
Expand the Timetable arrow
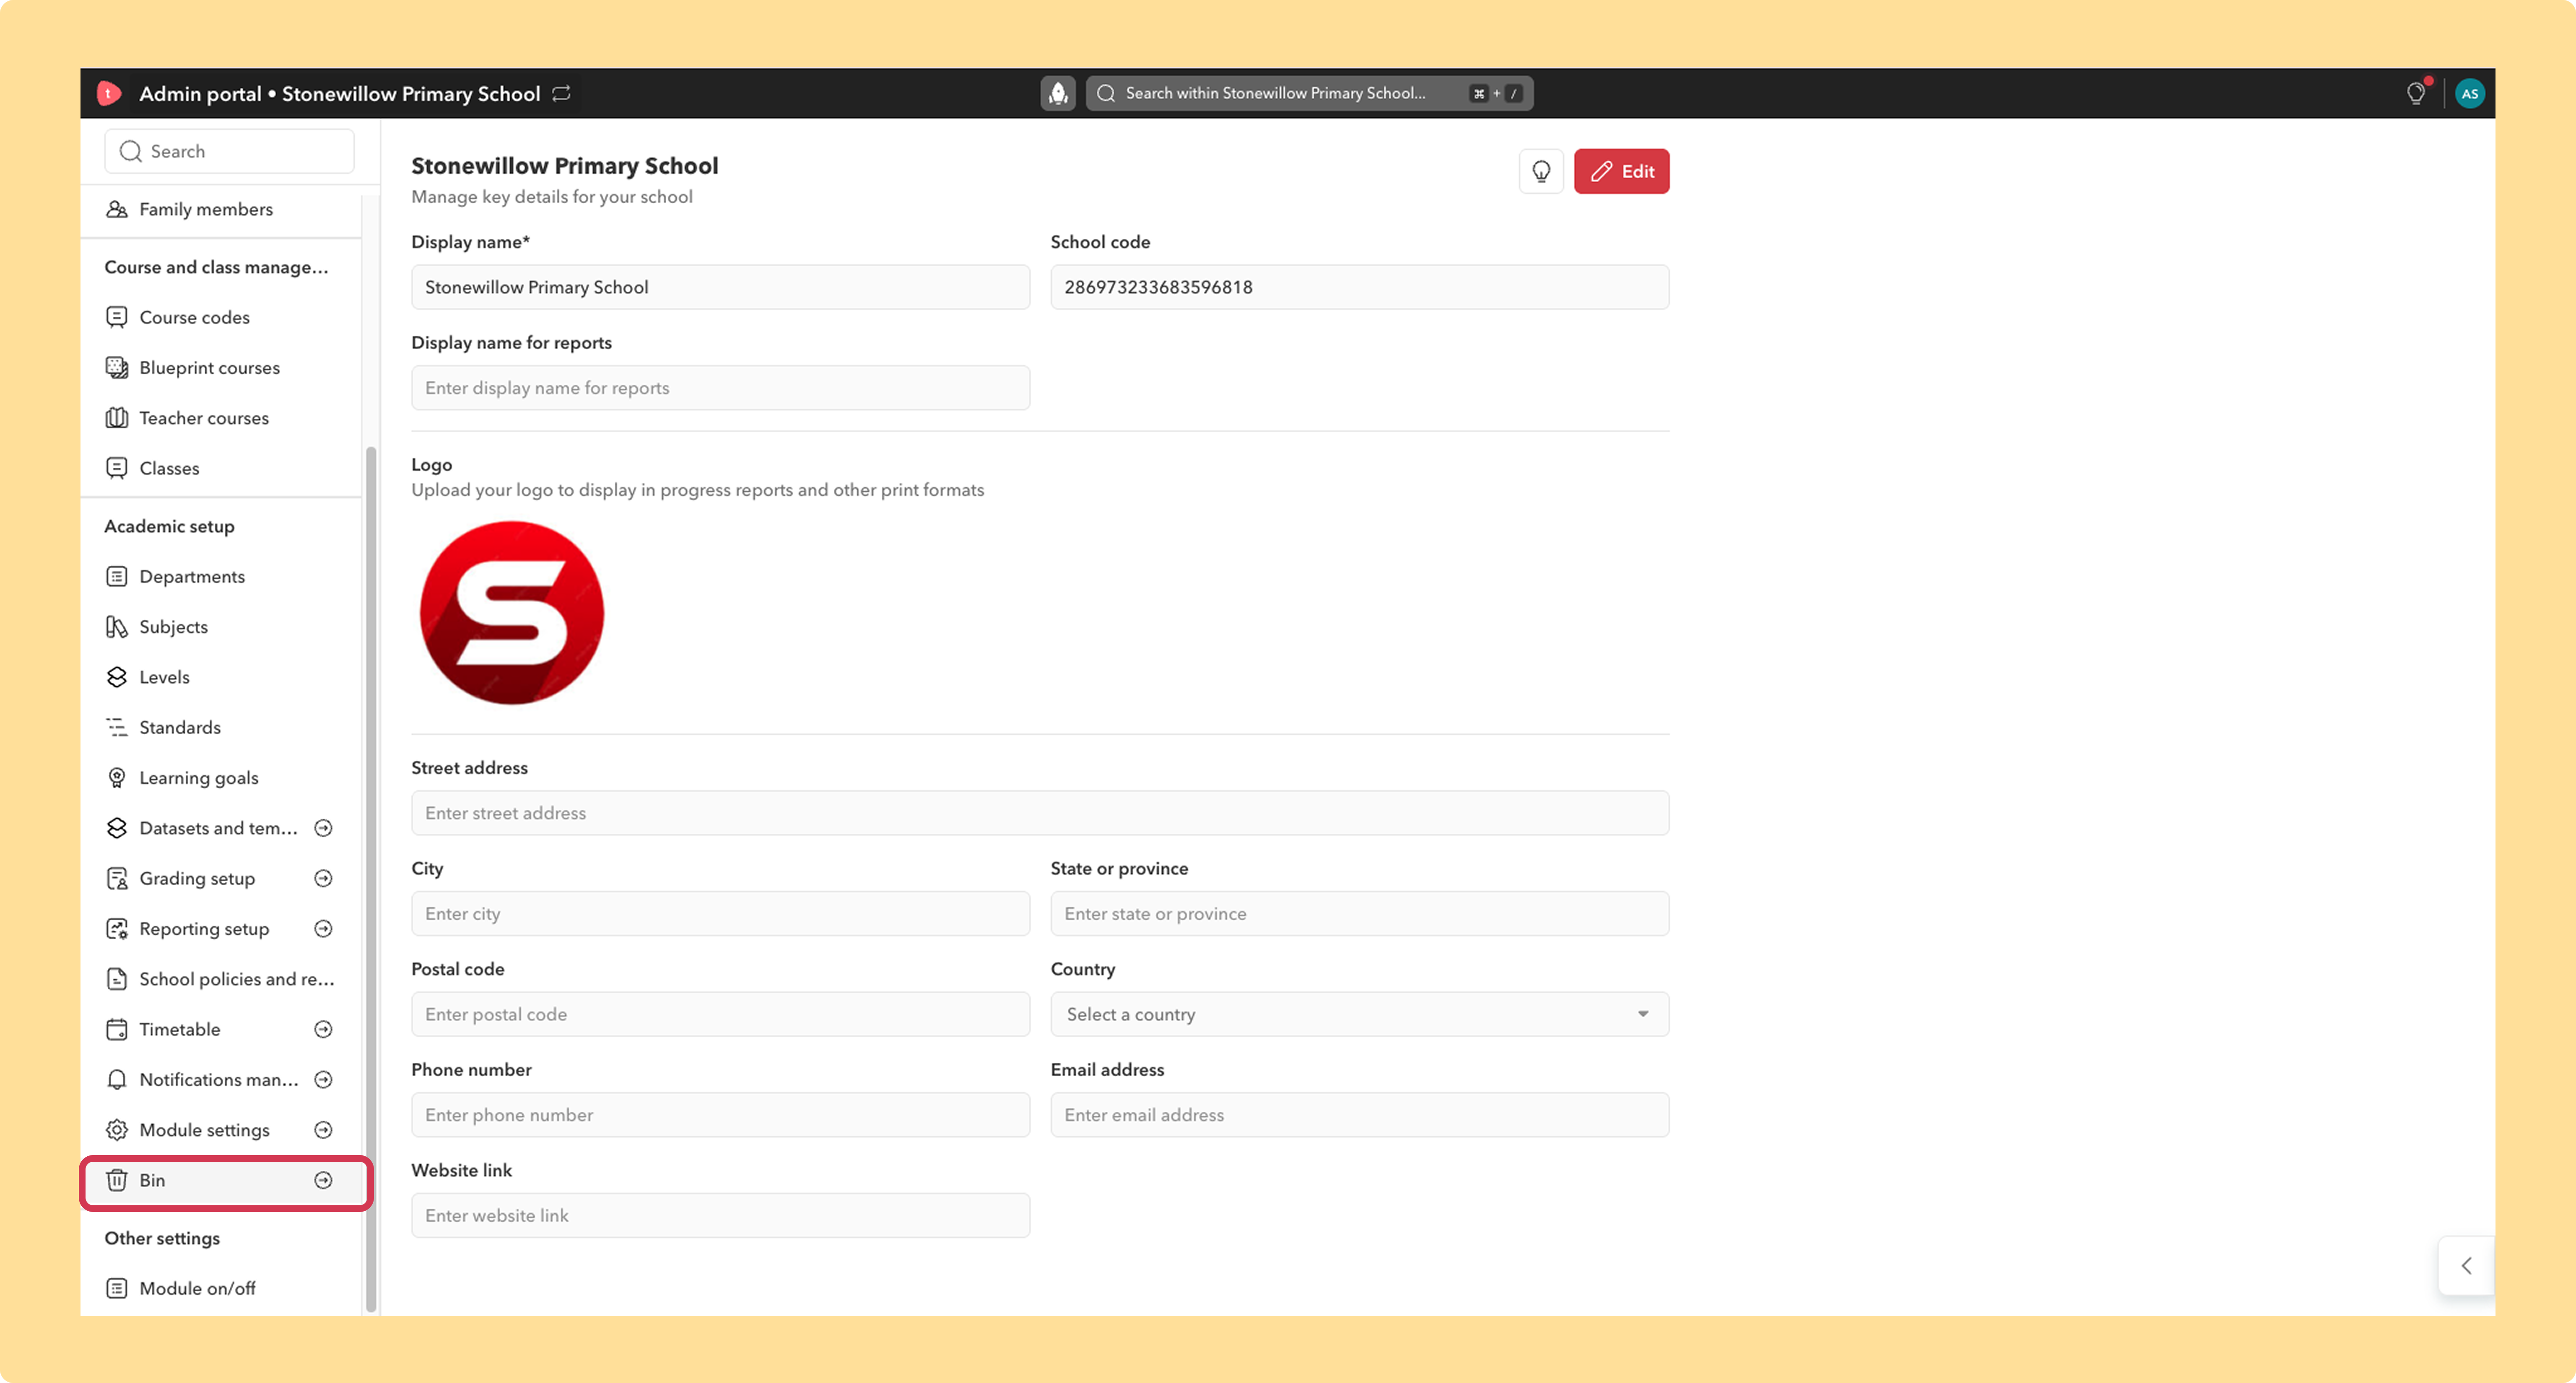pyautogui.click(x=323, y=1029)
